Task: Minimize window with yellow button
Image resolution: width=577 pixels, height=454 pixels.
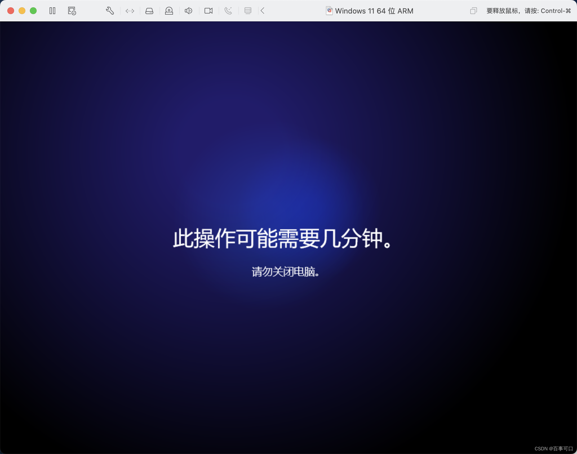Action: click(x=22, y=11)
